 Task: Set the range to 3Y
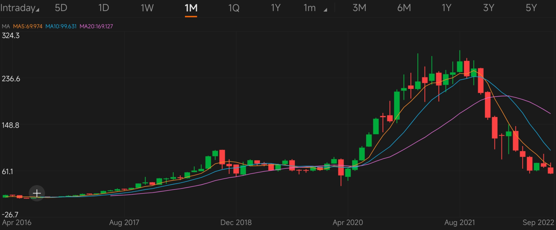tap(489, 8)
